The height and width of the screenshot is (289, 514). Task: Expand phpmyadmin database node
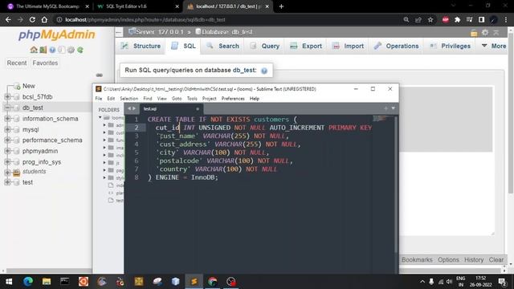tap(7, 151)
